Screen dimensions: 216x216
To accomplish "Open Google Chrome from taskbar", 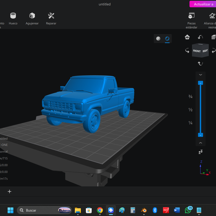I will 100,210.
